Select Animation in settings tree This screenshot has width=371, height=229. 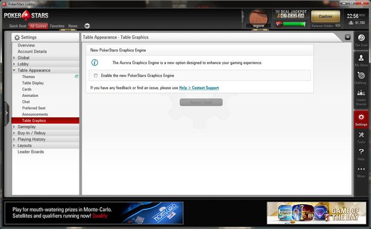30,95
